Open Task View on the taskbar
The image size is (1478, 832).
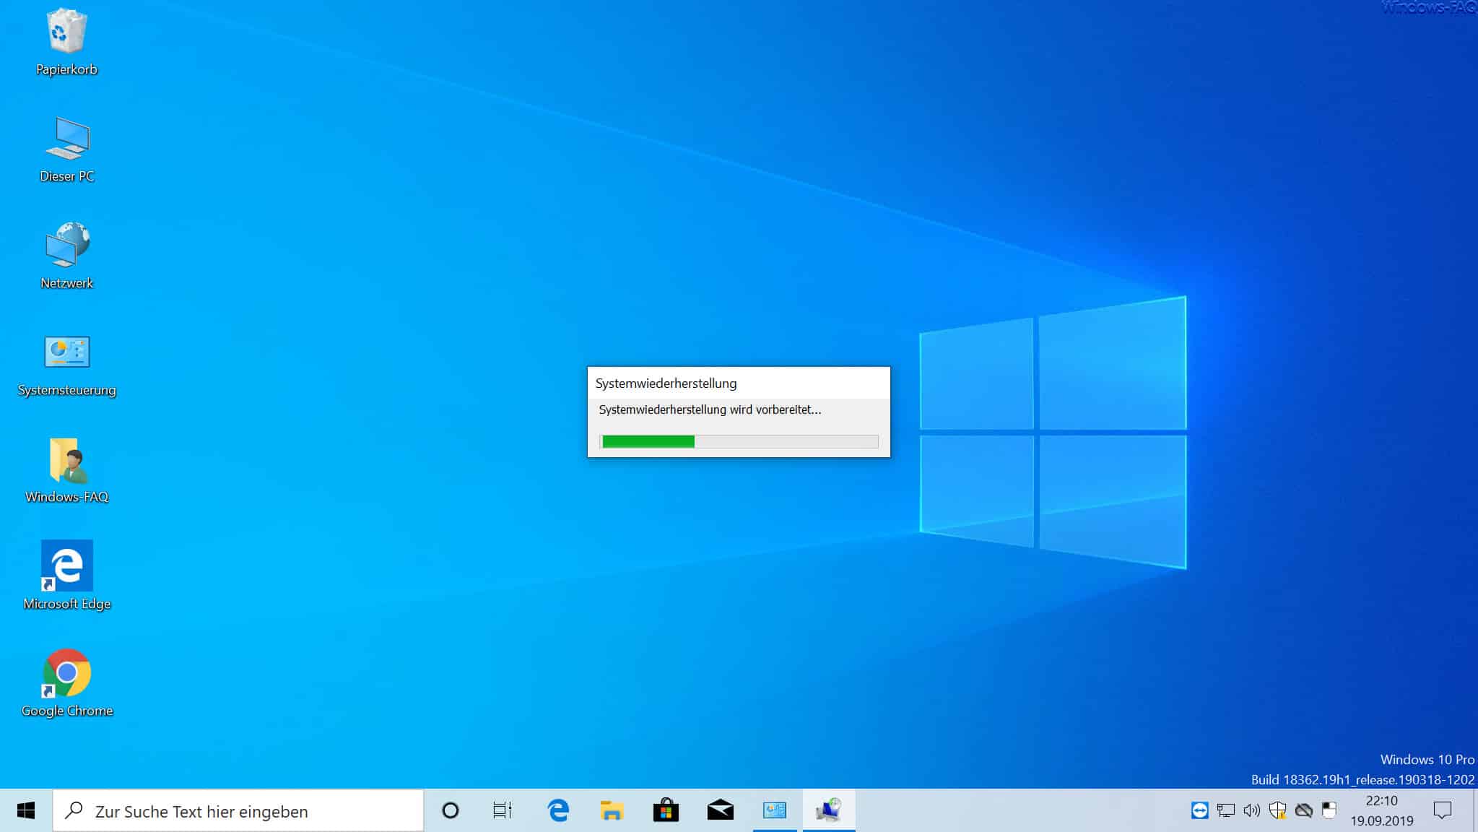tap(503, 811)
